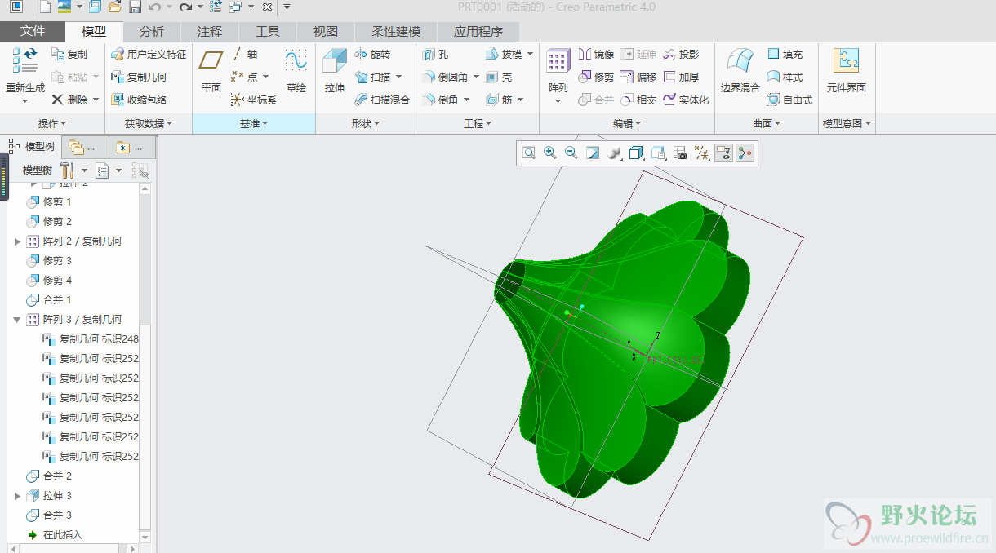
Task: Select the 相交 (Intersect) tool
Action: tap(638, 100)
